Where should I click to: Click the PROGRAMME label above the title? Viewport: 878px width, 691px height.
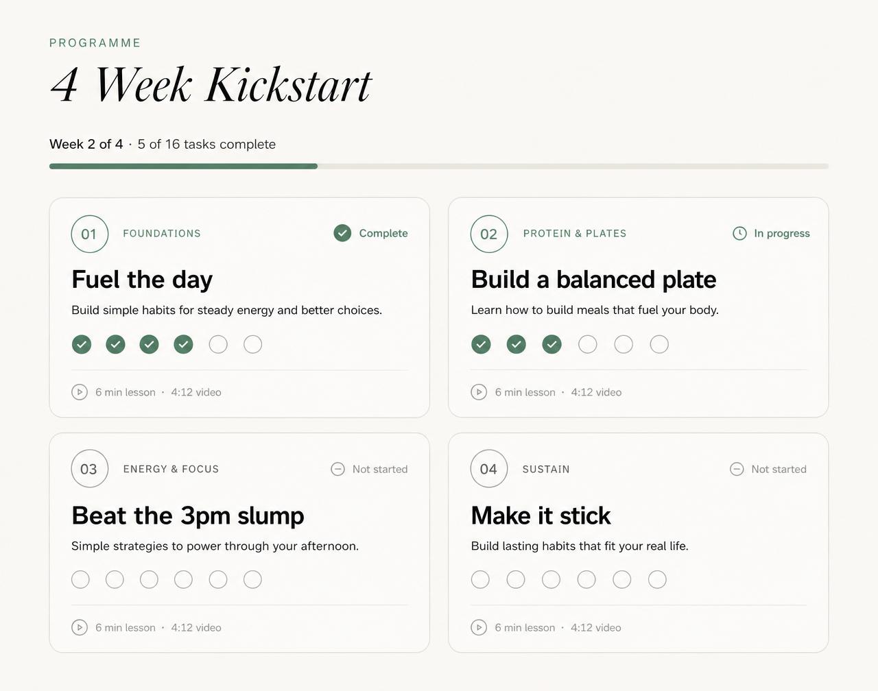pyautogui.click(x=95, y=43)
